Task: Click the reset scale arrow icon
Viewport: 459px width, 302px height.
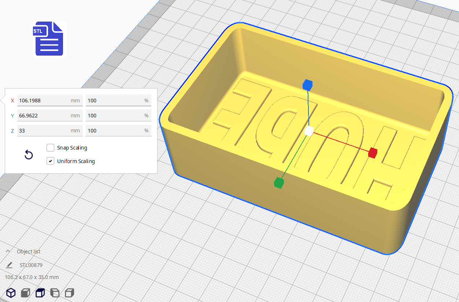Action: coord(29,155)
